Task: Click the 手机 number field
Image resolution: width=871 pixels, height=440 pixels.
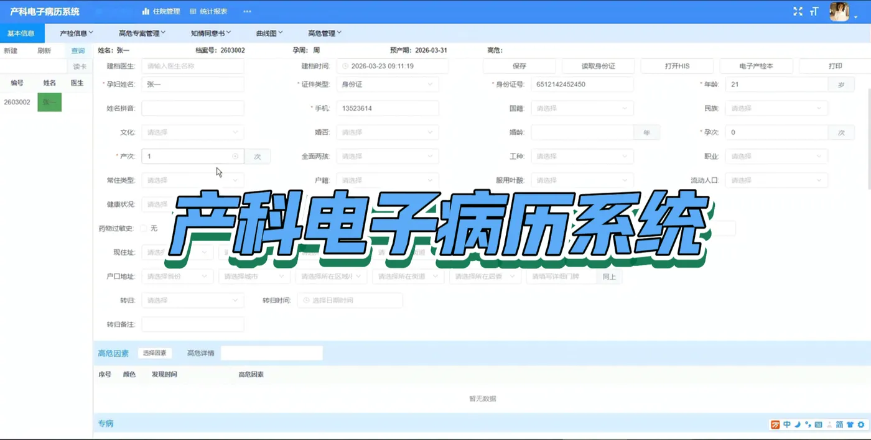Action: point(387,108)
